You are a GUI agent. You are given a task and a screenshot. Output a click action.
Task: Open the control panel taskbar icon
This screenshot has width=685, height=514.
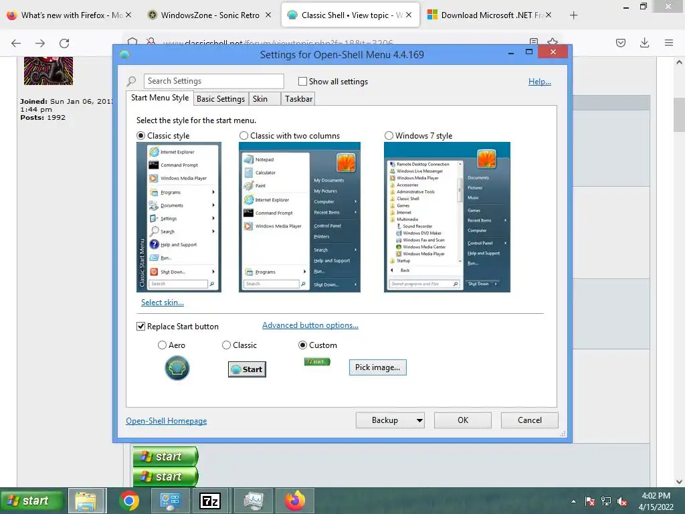tap(169, 501)
